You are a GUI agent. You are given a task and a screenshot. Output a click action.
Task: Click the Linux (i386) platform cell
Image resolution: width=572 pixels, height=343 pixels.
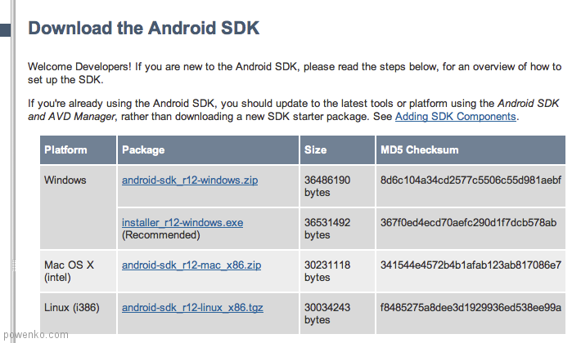click(x=78, y=314)
